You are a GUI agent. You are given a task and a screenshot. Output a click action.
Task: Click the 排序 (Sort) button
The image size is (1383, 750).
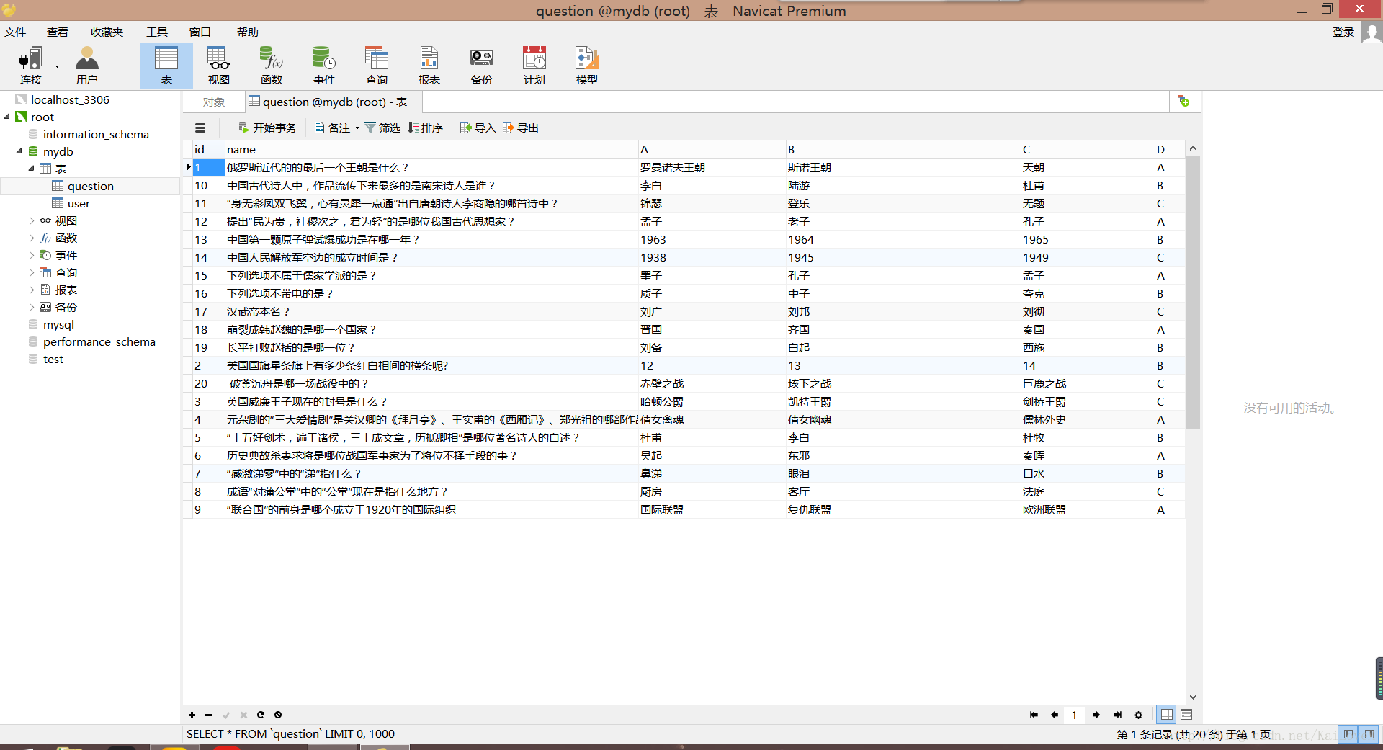(425, 128)
